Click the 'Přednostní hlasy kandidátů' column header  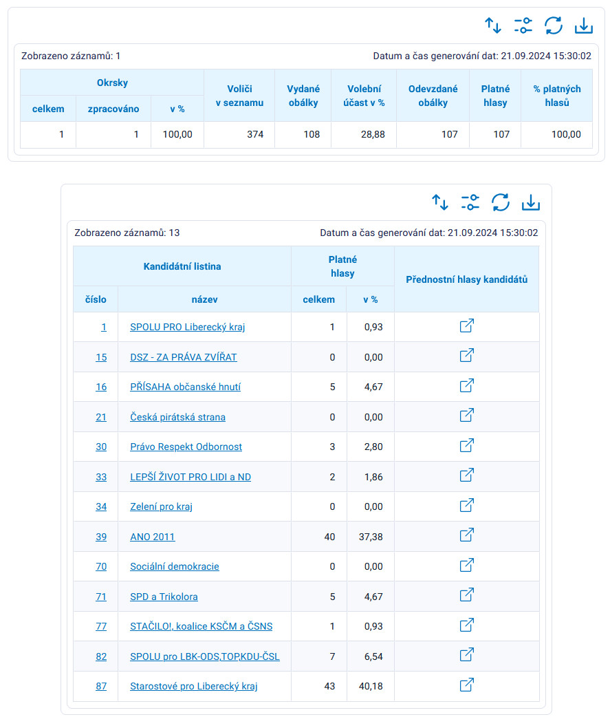(466, 279)
